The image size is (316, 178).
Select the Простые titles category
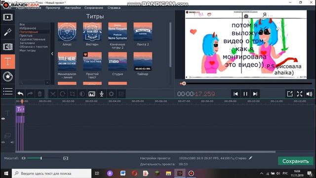(x=26, y=36)
